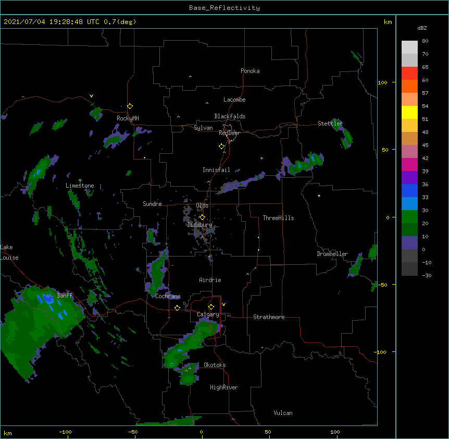This screenshot has width=449, height=439.
Task: Click the Drumheller label
Action: click(x=332, y=254)
